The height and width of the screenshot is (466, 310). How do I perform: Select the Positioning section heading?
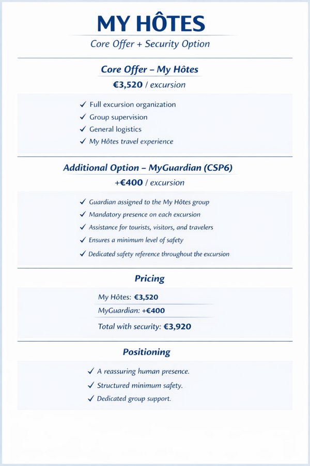pyautogui.click(x=147, y=352)
